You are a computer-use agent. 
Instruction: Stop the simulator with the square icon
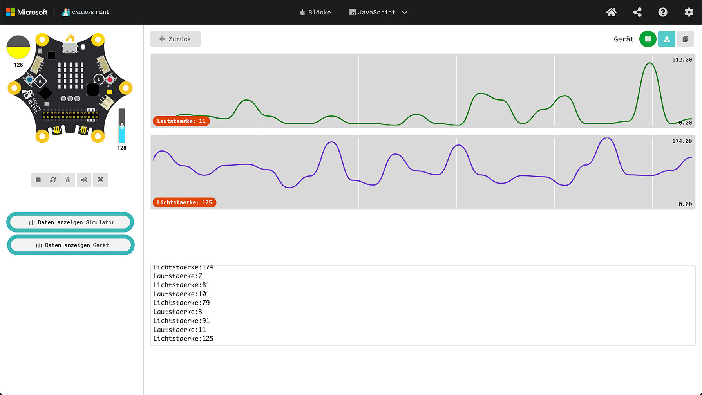[38, 180]
